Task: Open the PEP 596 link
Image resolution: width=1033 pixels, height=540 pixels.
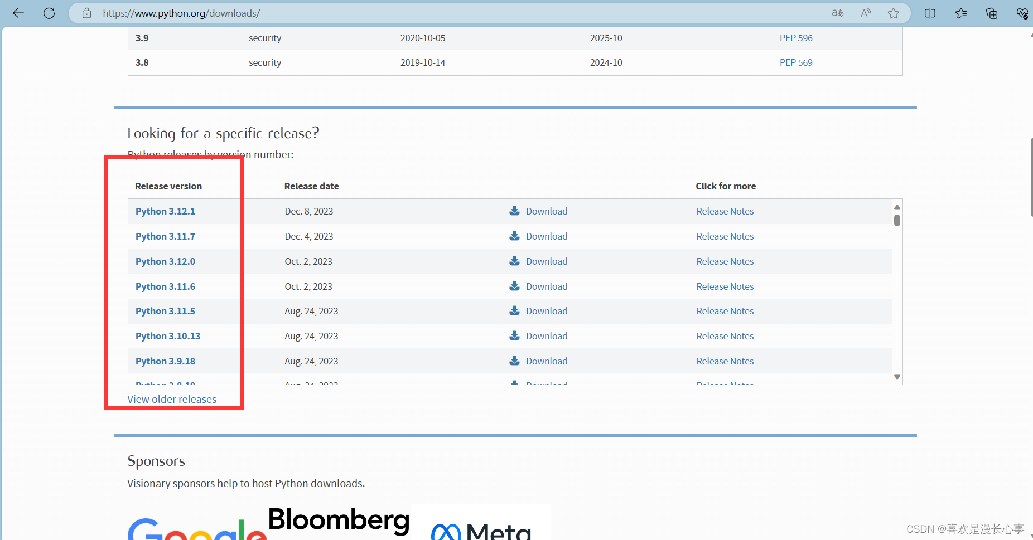Action: point(796,38)
